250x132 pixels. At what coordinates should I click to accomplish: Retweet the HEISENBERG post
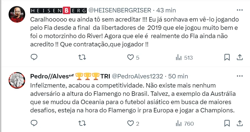coord(82,57)
